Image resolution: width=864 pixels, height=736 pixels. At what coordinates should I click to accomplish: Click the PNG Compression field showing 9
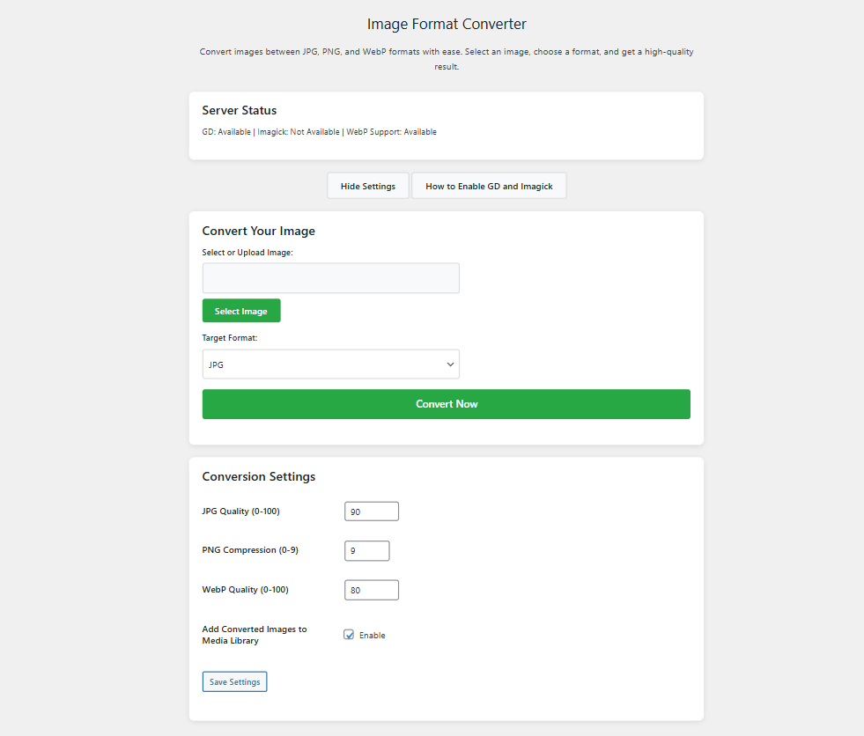click(x=367, y=551)
